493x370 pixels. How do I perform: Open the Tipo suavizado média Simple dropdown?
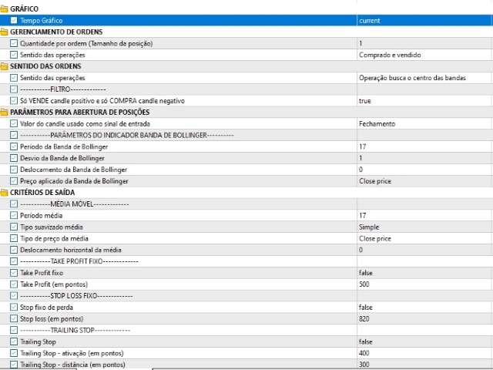click(424, 227)
